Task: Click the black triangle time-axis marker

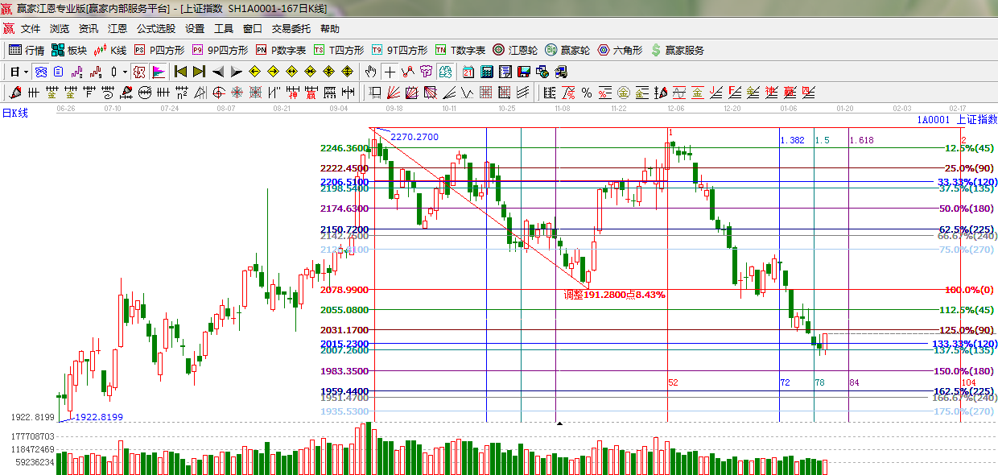Action: 560,423
